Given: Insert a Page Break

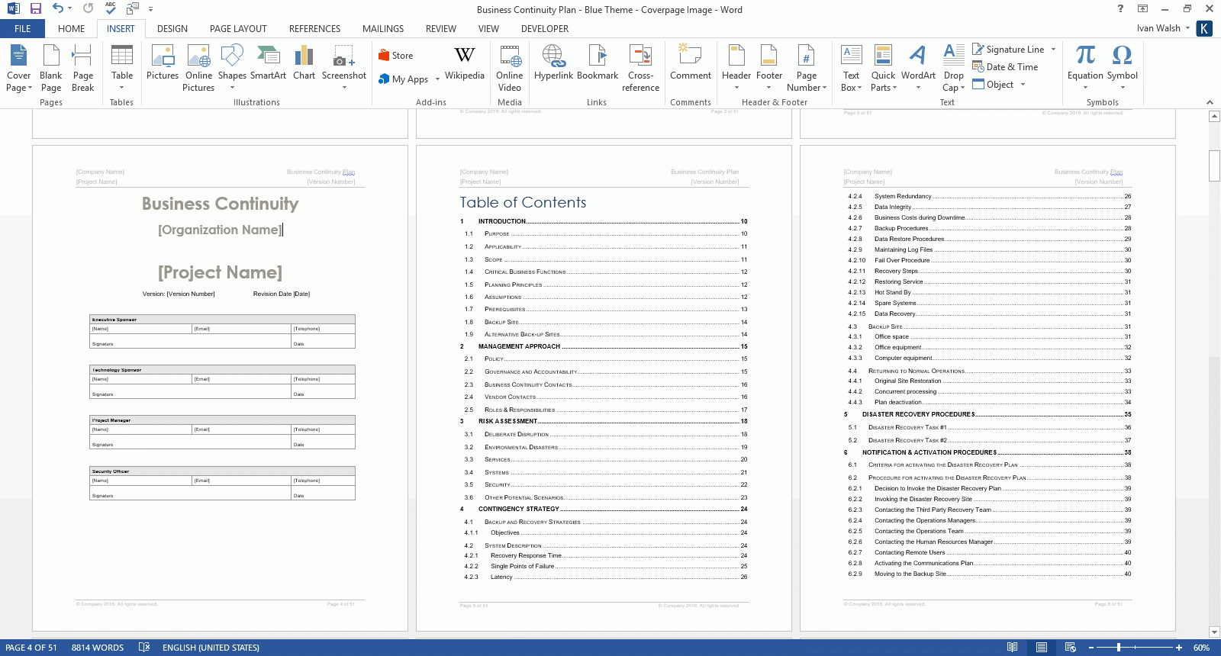Looking at the screenshot, I should 82,67.
